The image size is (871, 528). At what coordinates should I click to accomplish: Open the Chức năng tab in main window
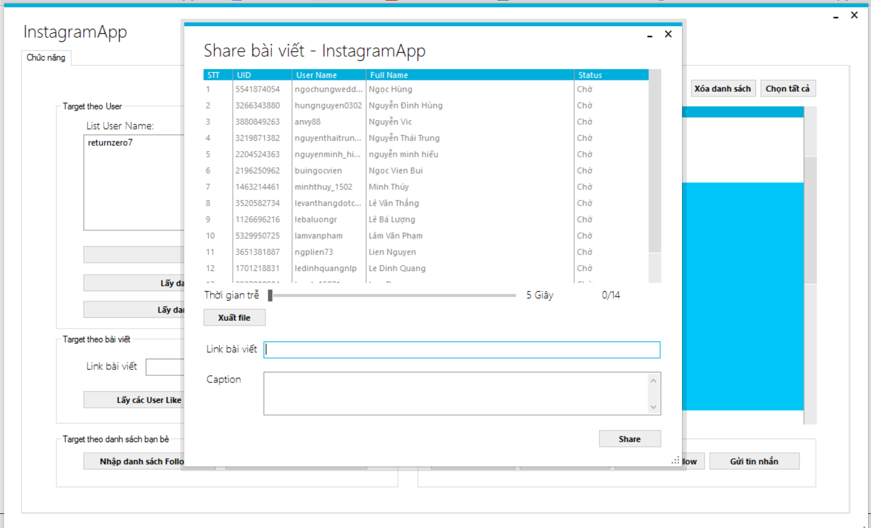coord(46,57)
